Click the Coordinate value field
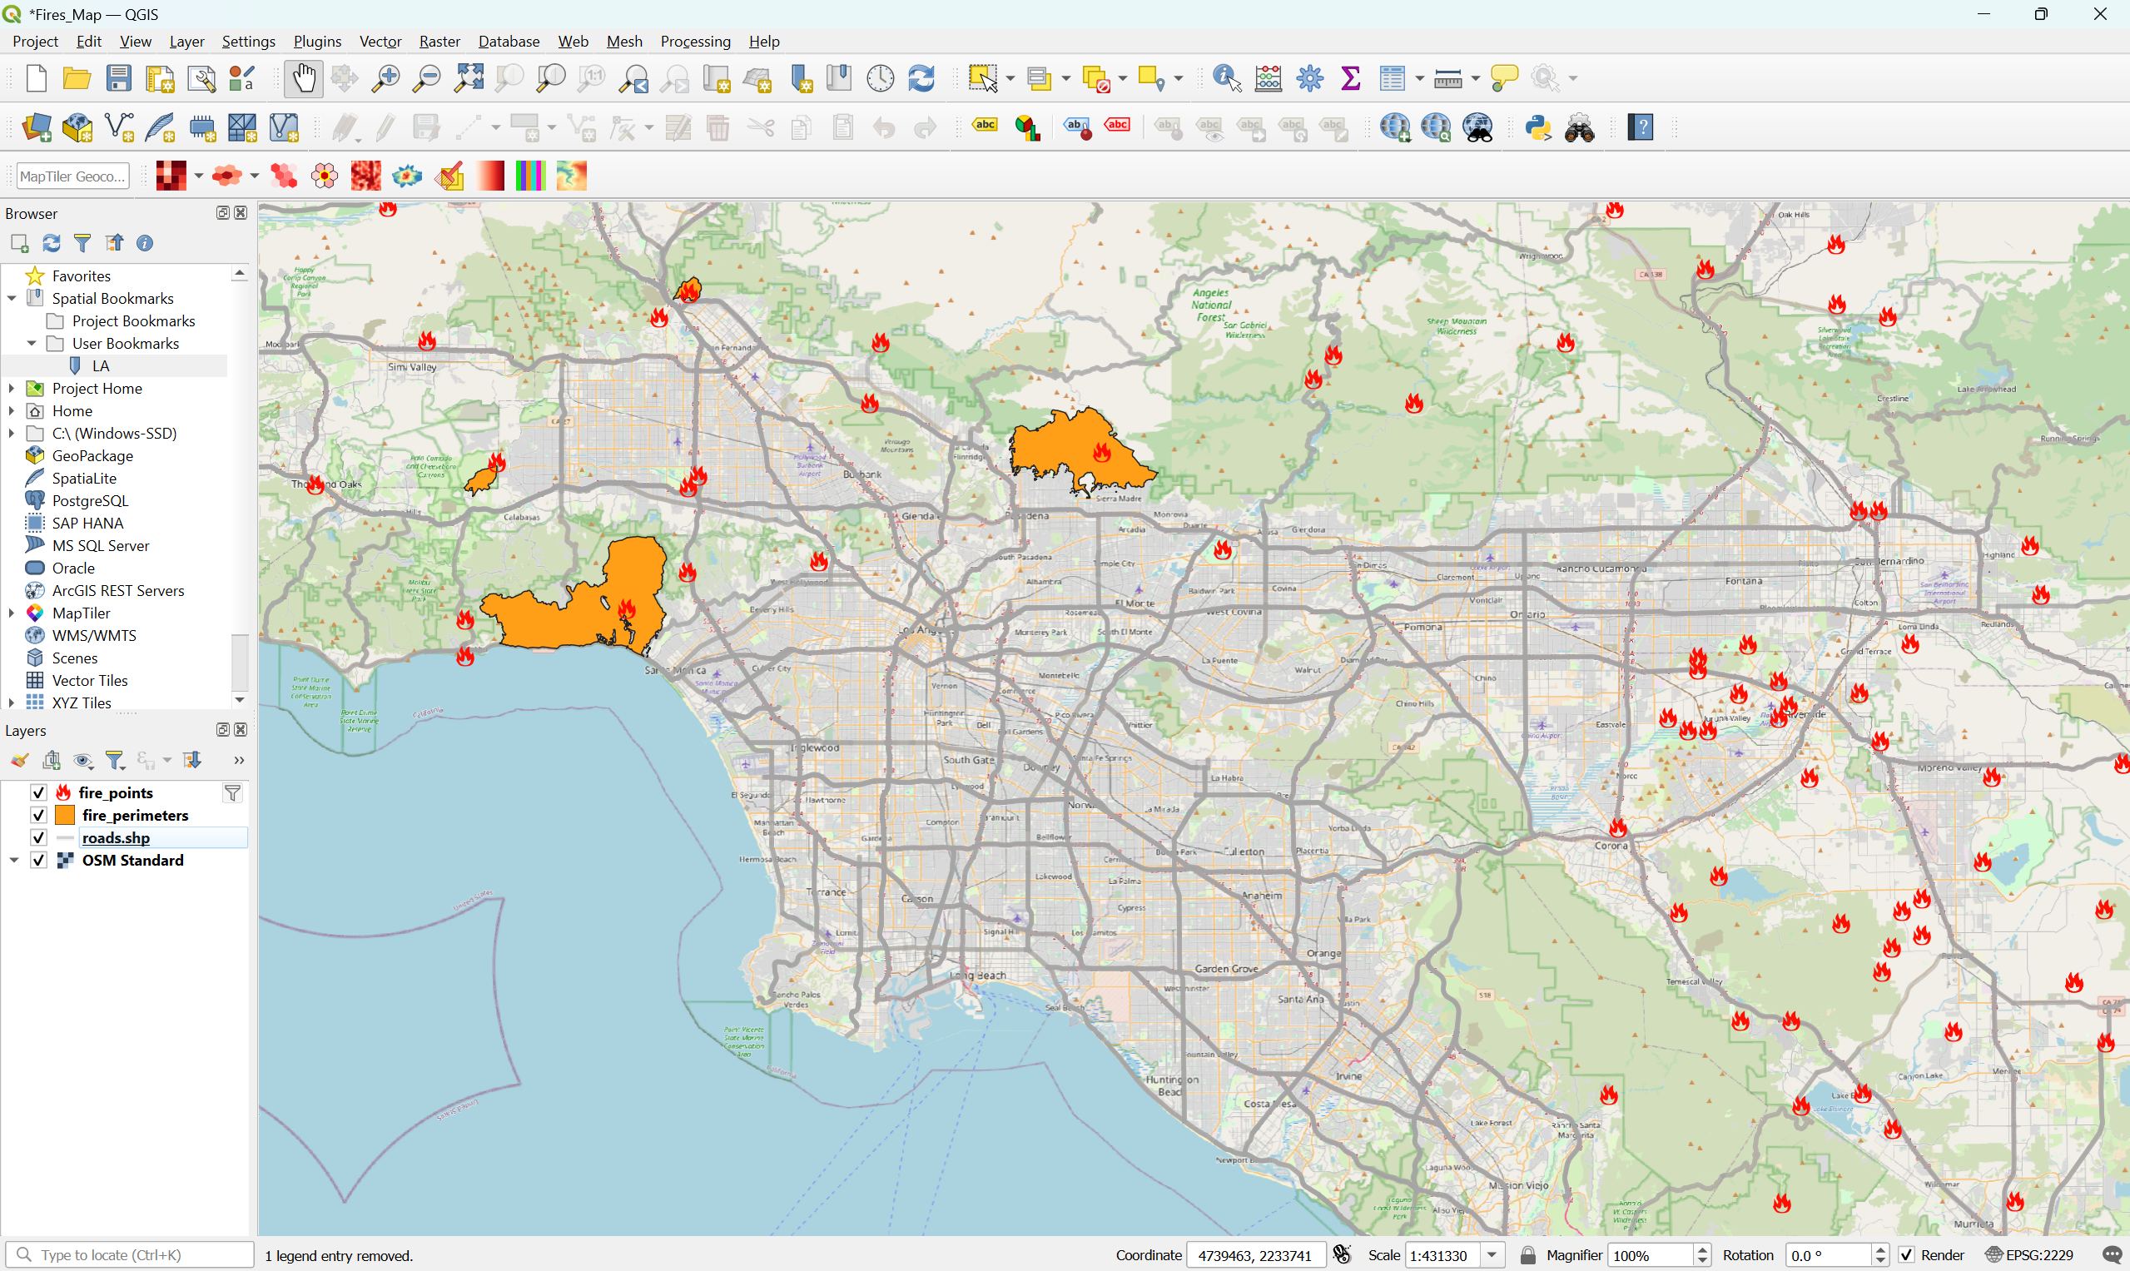 click(1255, 1255)
